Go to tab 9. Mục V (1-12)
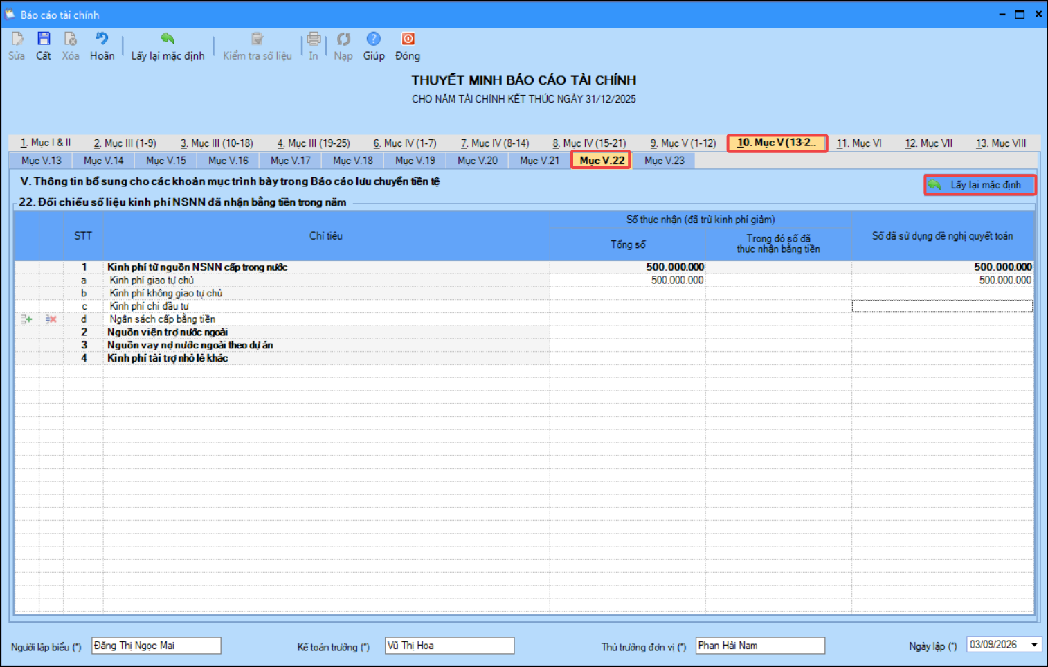Screen dimensions: 1048x667 tap(683, 143)
